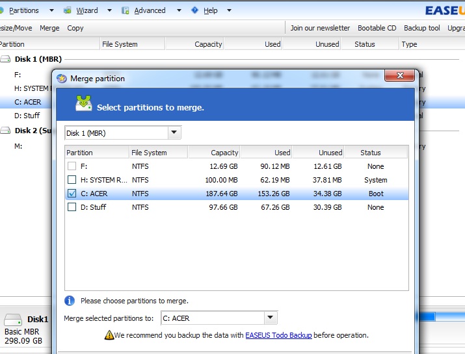Check the F: partition checkbox
Screen dimensions: 465x354
72,166
